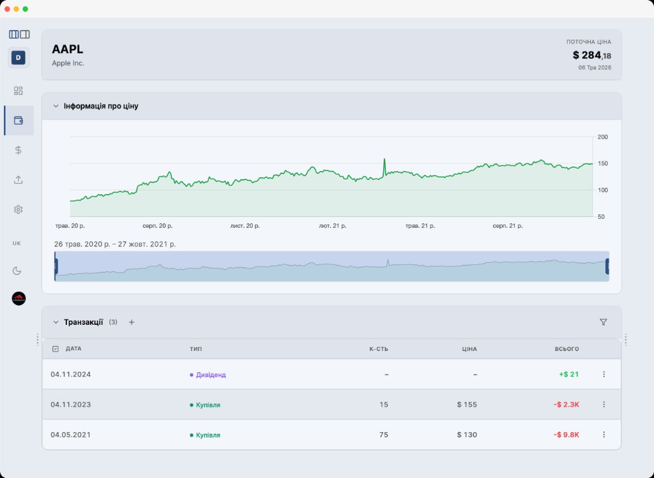Click the 06 Тра 2026 price date
The image size is (654, 478).
[595, 68]
